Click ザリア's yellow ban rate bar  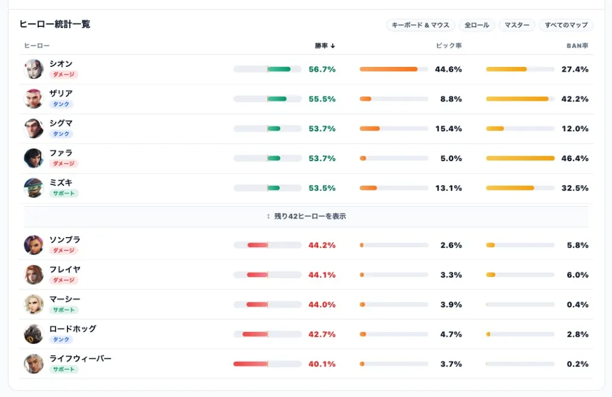coord(517,99)
